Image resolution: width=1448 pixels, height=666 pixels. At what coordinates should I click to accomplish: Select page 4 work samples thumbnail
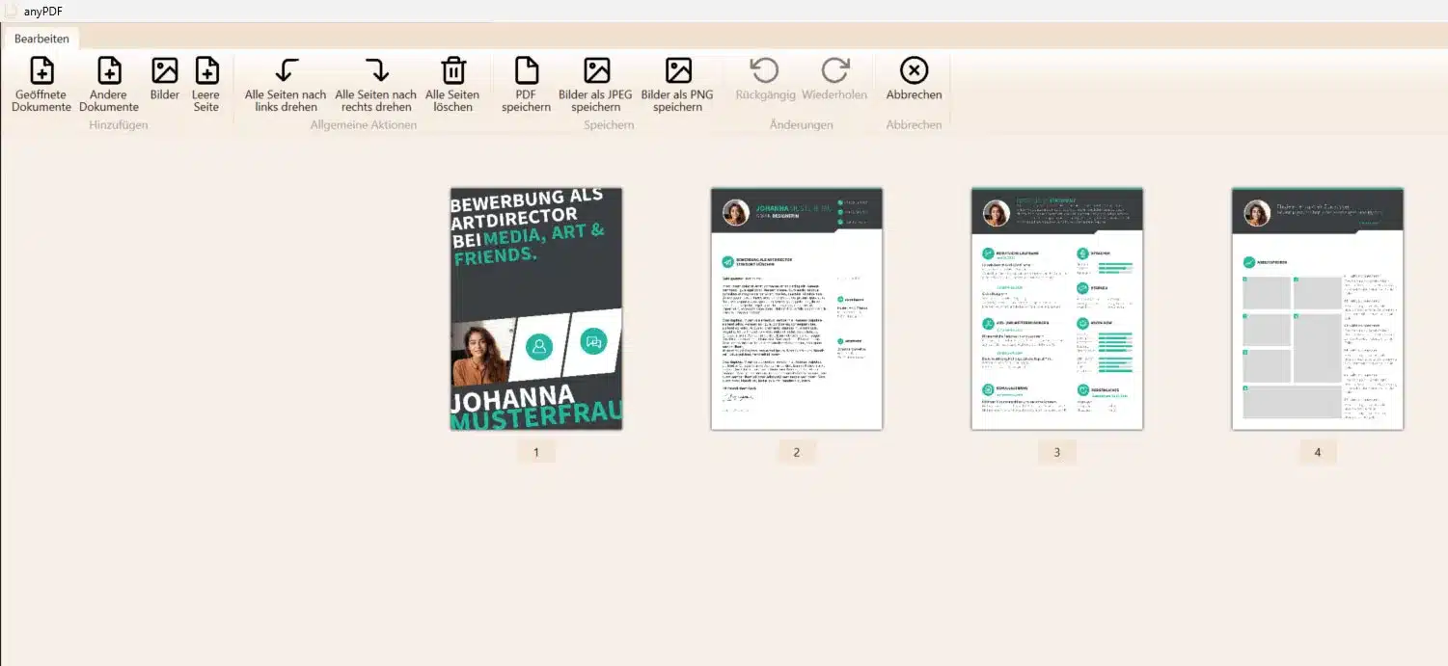coord(1318,308)
